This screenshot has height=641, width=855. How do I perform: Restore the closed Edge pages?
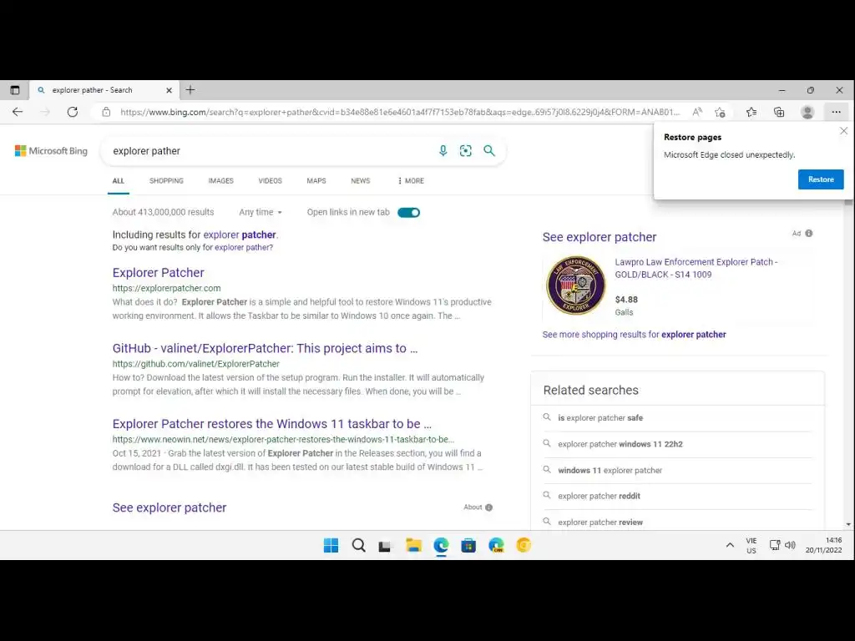[821, 179]
